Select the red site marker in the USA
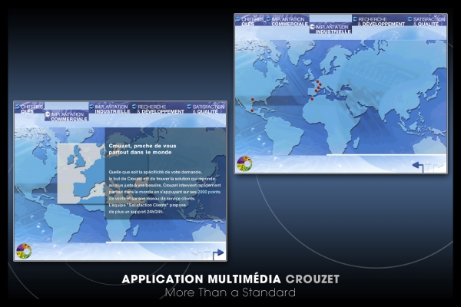The image size is (461, 307). (x=251, y=101)
